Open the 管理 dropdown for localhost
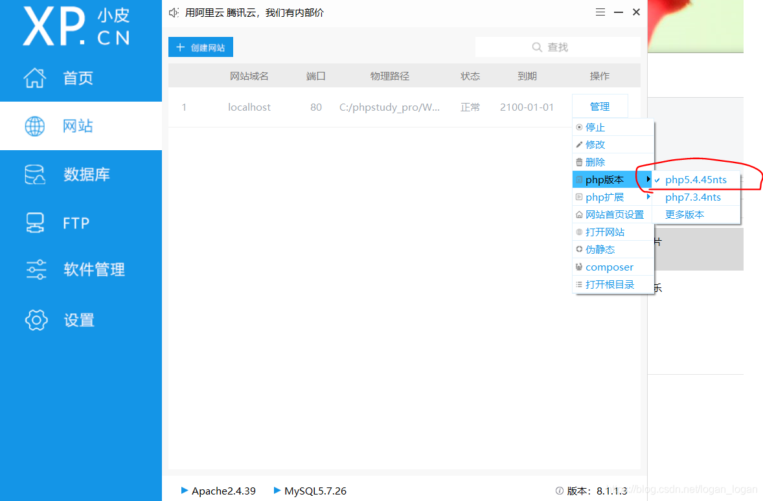The width and height of the screenshot is (763, 501). point(600,106)
